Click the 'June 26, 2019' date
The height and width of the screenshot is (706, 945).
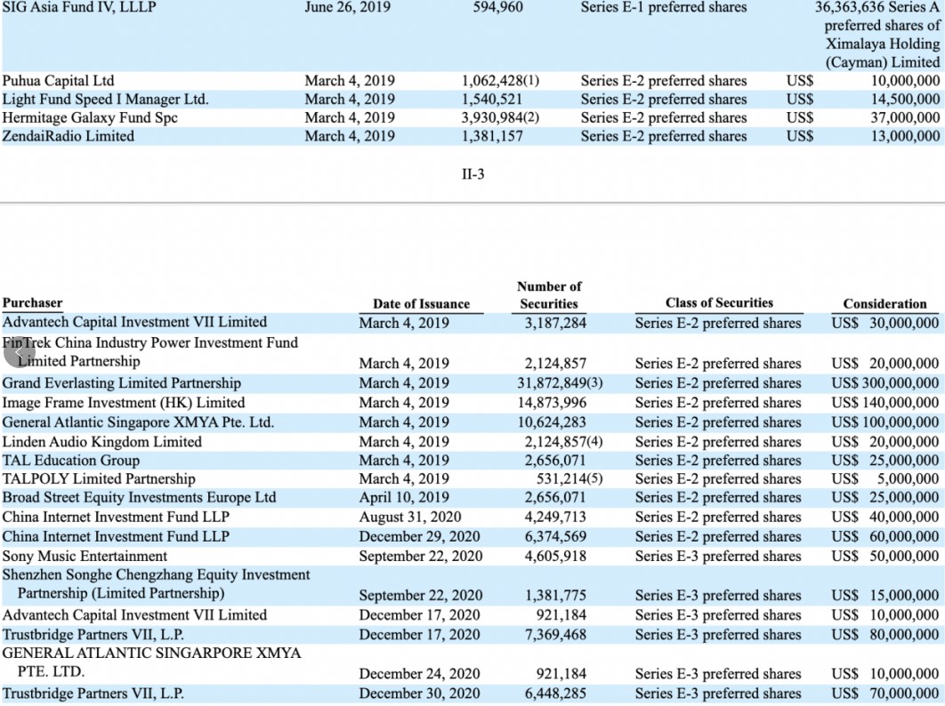tap(348, 7)
